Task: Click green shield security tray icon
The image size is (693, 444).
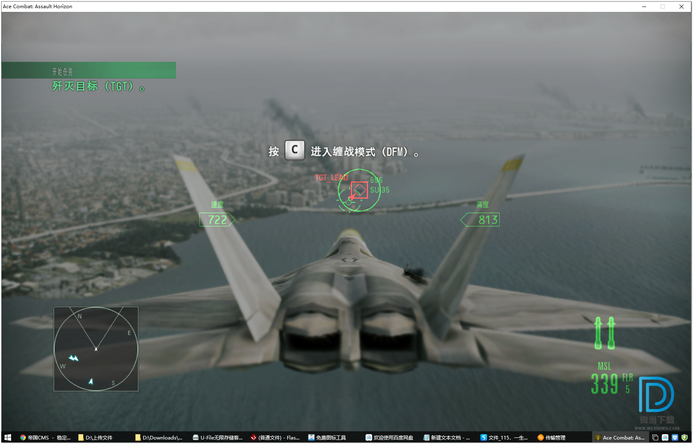Action: coord(684,437)
